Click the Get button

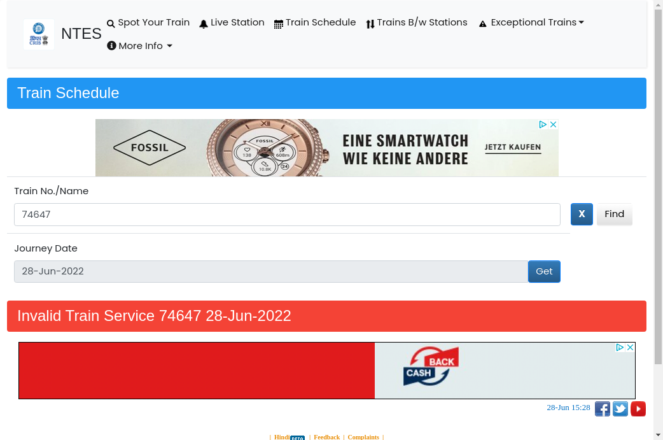pyautogui.click(x=544, y=271)
